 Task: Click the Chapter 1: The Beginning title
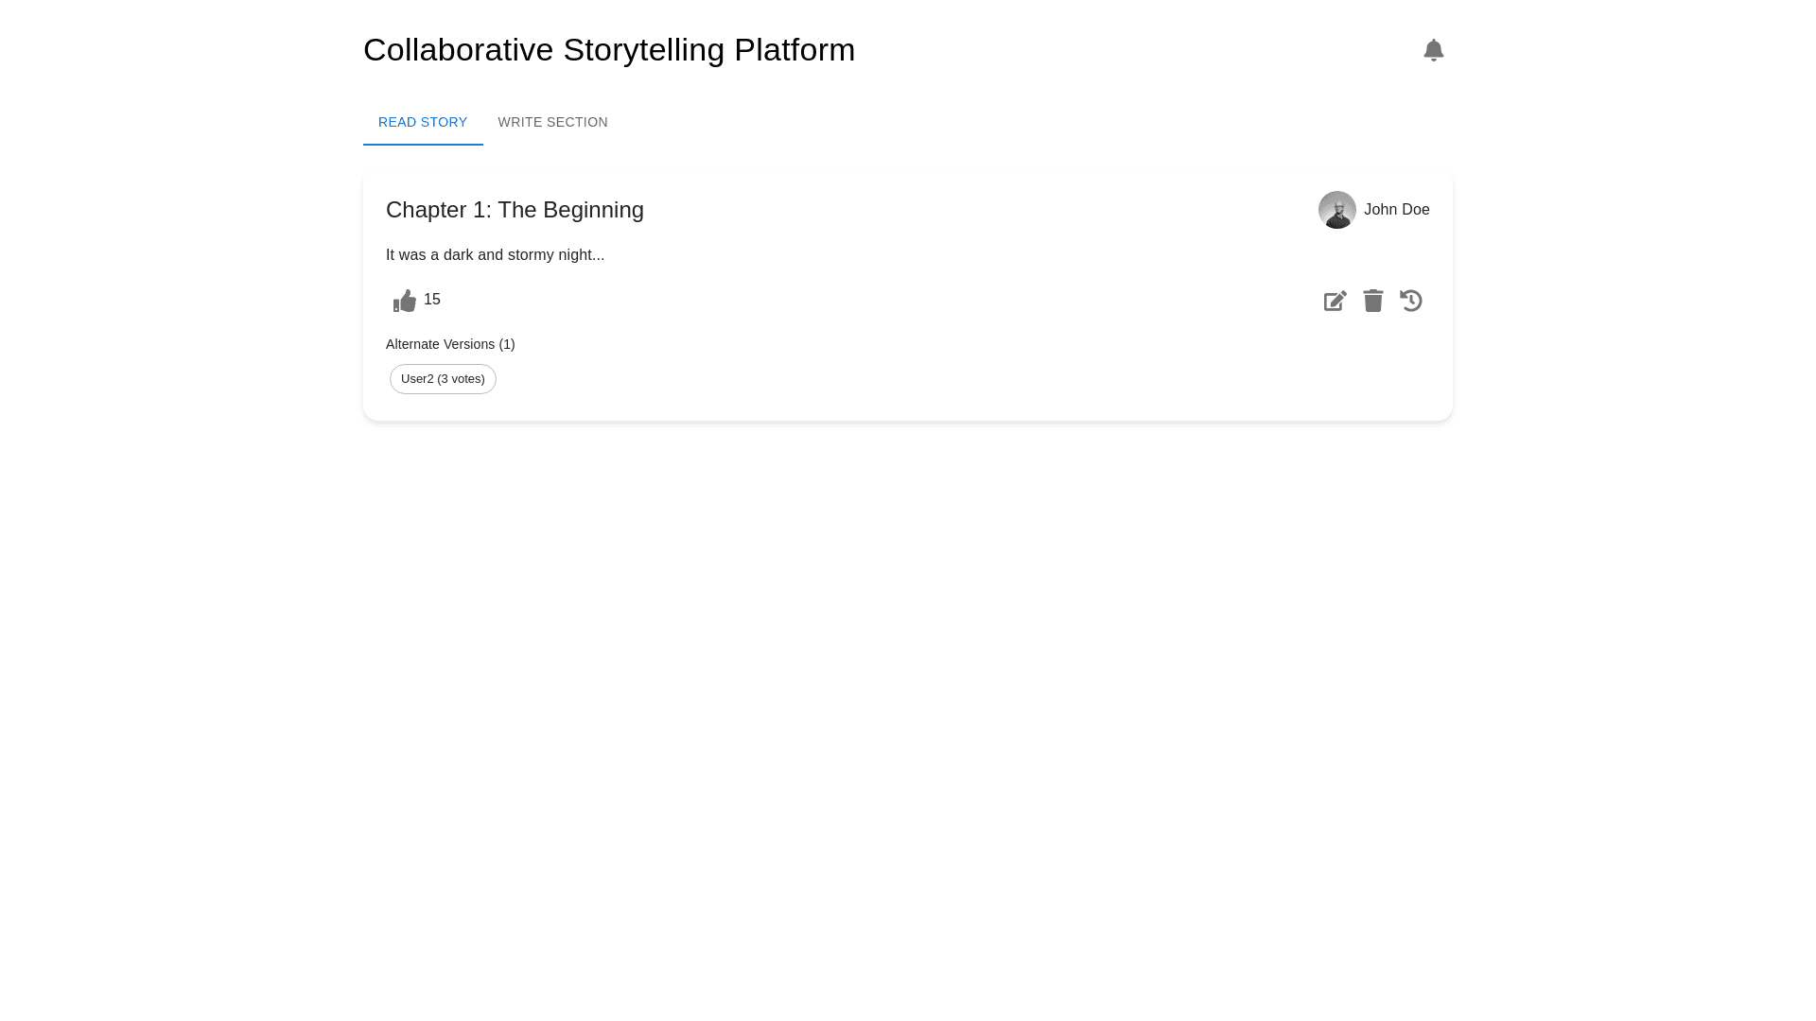[515, 210]
